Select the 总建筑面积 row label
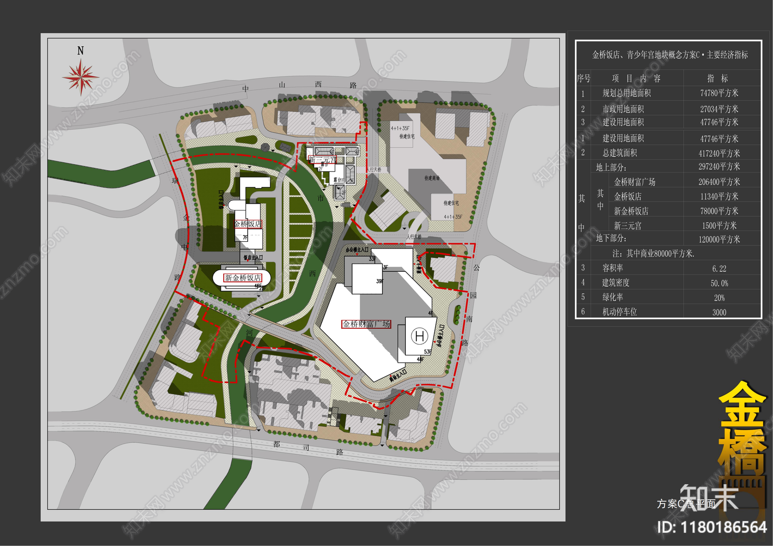The width and height of the screenshot is (773, 546). [x=620, y=153]
